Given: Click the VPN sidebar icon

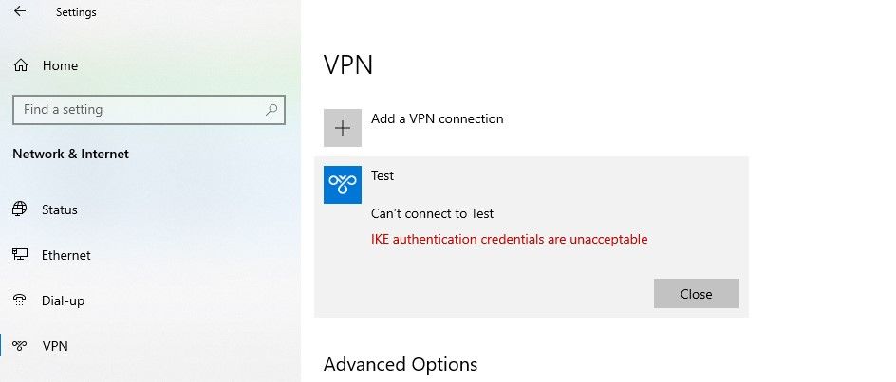Looking at the screenshot, I should 20,346.
